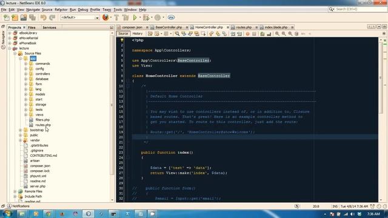Click the Redo toolbar icon

pos(52,18)
